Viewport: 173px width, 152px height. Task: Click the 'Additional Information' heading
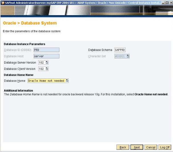pos(19,90)
